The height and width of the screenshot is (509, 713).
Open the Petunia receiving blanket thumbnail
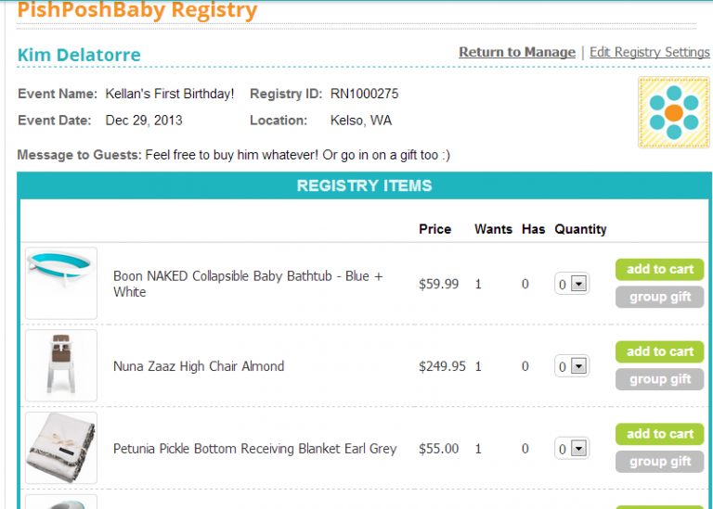[61, 448]
